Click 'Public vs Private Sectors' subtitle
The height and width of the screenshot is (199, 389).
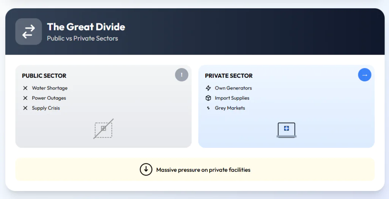click(82, 38)
